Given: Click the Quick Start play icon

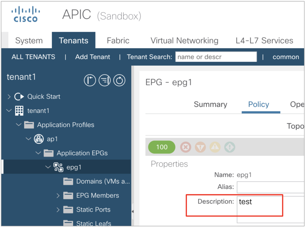Looking at the screenshot, I should (x=19, y=97).
